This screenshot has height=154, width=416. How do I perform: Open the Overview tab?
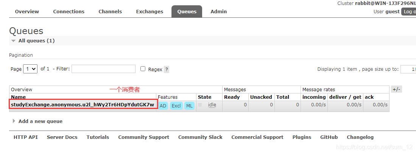pos(27,12)
